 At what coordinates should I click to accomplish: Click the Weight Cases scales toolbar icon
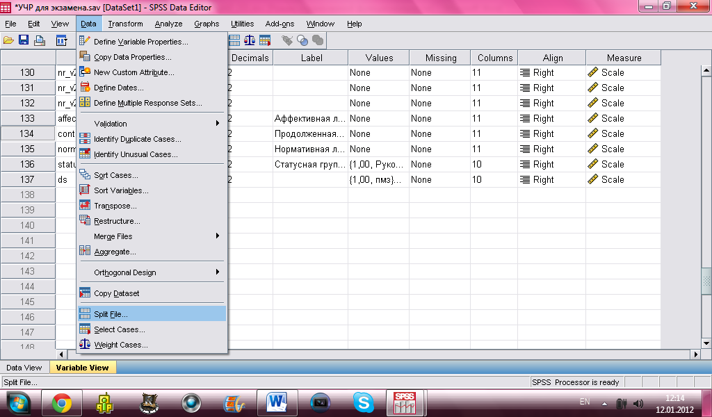pyautogui.click(x=250, y=40)
